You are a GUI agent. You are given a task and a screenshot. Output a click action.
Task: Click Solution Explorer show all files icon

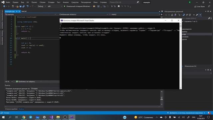[x=190, y=15]
